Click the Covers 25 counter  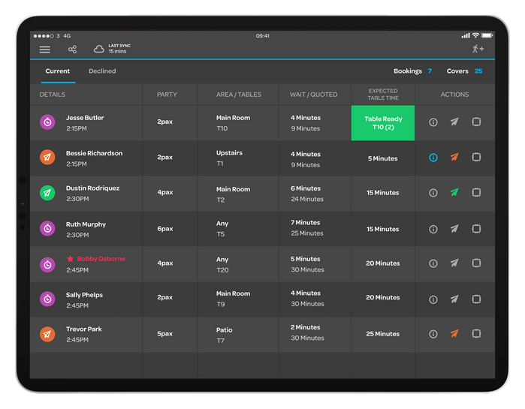point(464,71)
